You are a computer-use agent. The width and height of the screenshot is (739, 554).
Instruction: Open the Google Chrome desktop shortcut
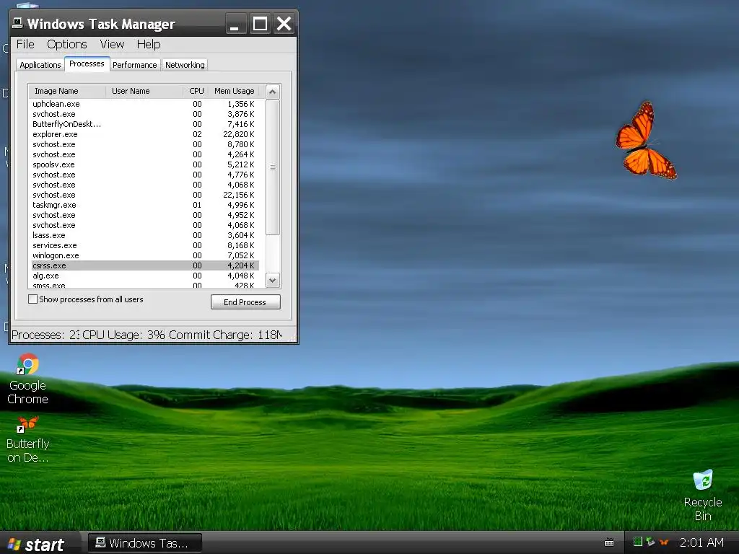[x=28, y=379]
